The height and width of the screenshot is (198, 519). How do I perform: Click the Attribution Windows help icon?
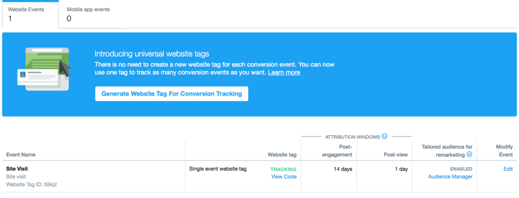click(384, 136)
